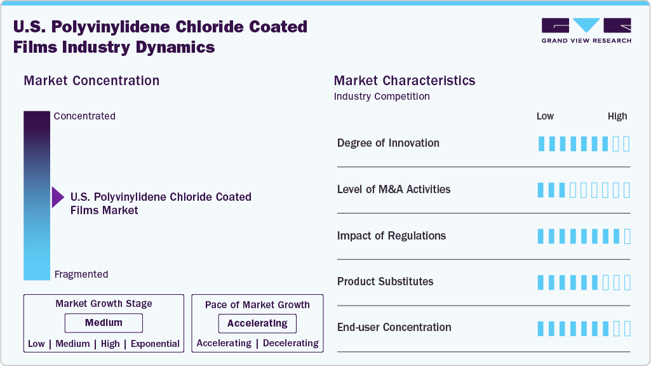
Task: Click the Grand View Research logo
Action: tap(586, 30)
